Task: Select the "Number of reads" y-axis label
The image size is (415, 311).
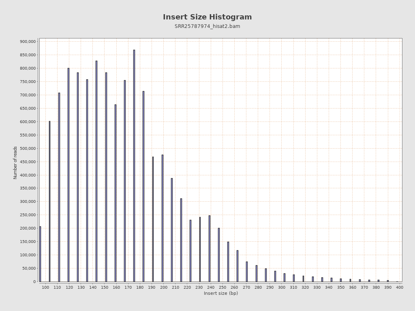Action: 15,162
